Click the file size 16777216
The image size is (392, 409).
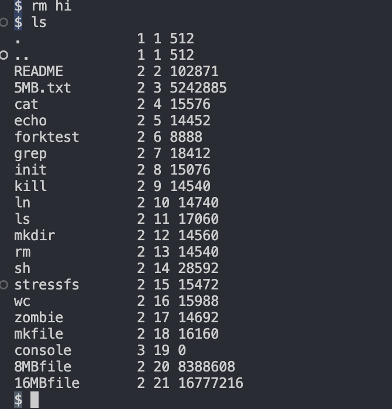(x=211, y=383)
